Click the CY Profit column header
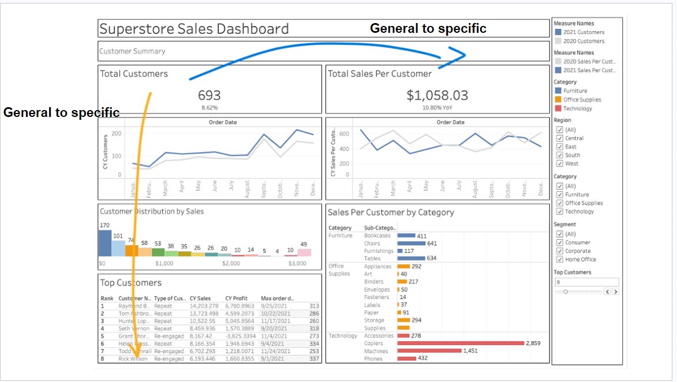Screen dimensions: 677x382 [x=237, y=298]
